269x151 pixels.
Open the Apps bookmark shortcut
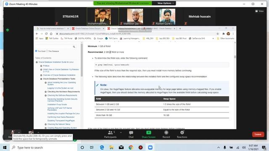[x=40, y=39]
